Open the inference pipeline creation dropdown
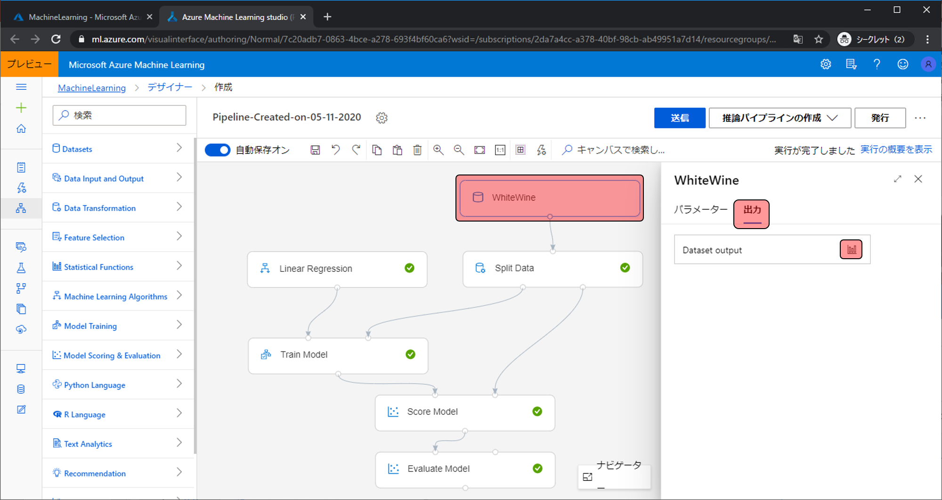The width and height of the screenshot is (942, 500). click(780, 118)
